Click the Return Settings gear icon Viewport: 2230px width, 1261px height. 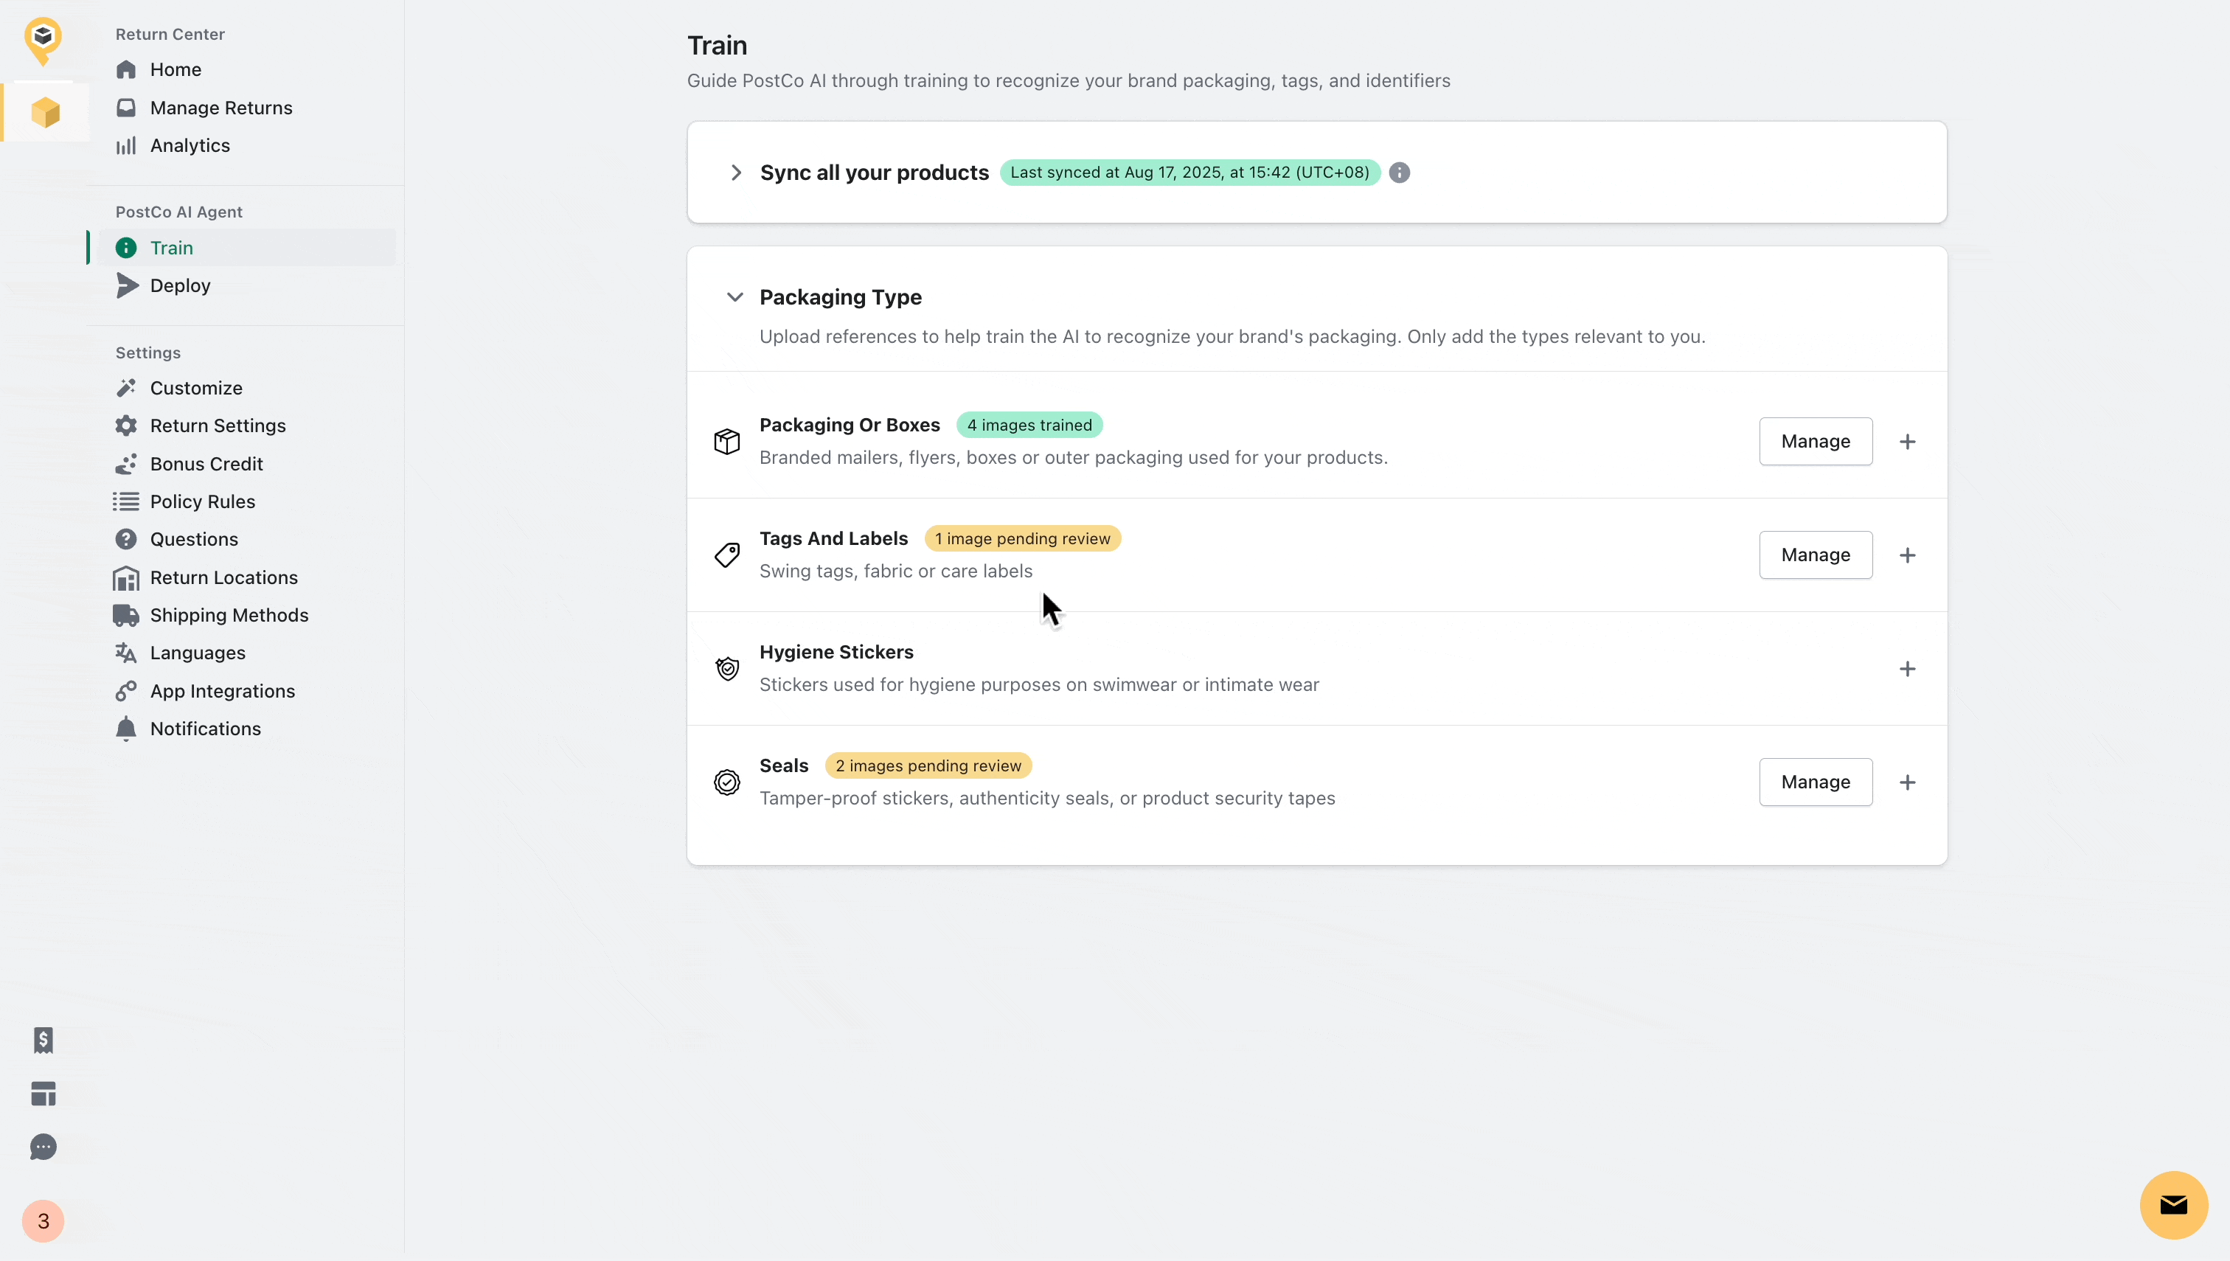pyautogui.click(x=126, y=426)
